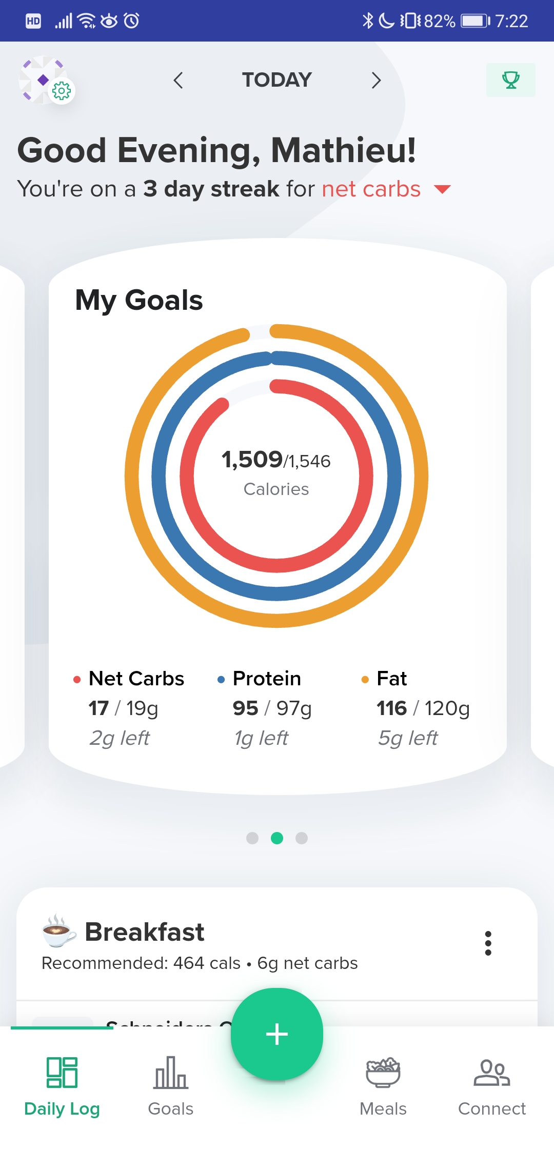Expand the net carbs streak dropdown arrow

click(x=442, y=189)
